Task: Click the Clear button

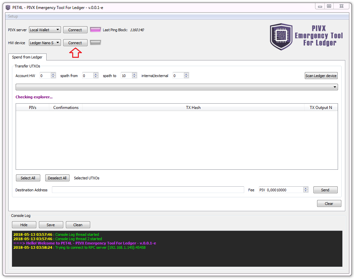Action: 329,204
